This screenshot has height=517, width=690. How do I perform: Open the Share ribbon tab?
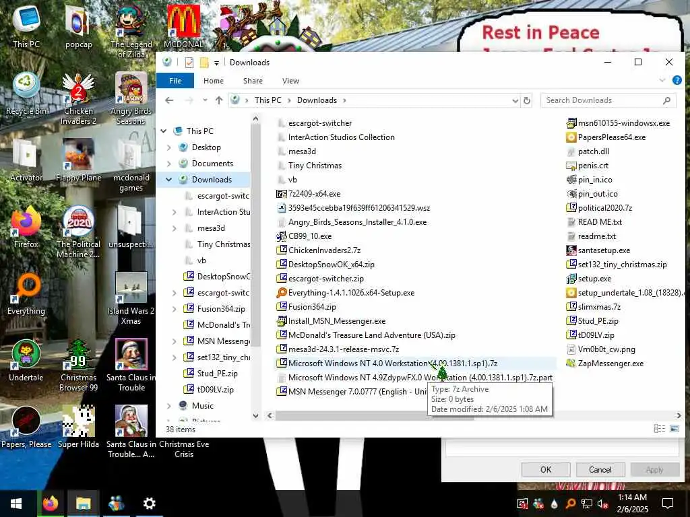pos(253,81)
